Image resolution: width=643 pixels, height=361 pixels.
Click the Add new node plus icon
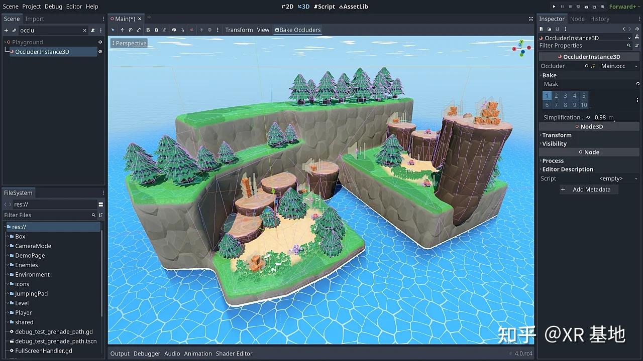pyautogui.click(x=6, y=31)
